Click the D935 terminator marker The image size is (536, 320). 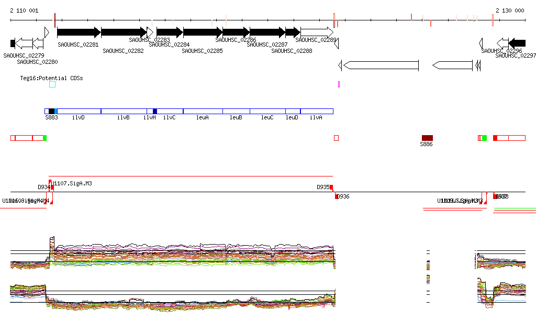point(331,187)
